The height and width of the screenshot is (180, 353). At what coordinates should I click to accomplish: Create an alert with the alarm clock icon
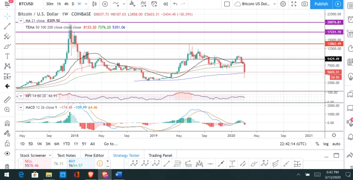tap(154, 4)
